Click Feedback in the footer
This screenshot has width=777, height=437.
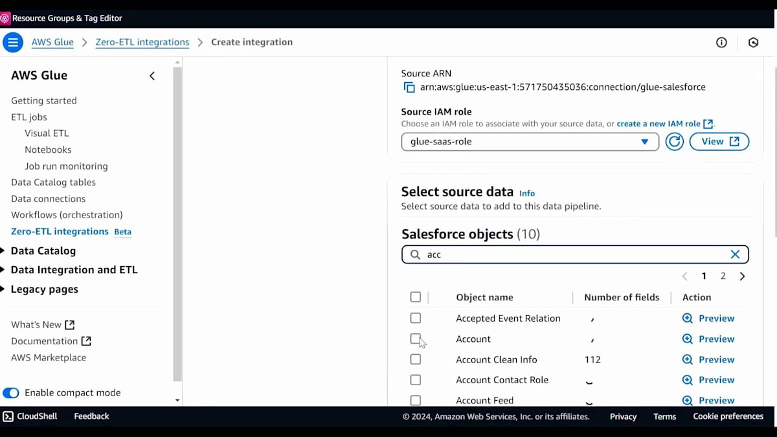(91, 416)
